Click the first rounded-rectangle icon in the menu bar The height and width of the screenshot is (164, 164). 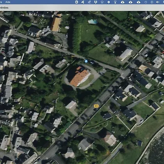(77, 2)
